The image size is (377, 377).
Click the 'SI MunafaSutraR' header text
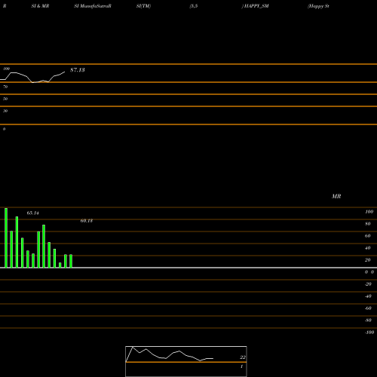pos(93,6)
